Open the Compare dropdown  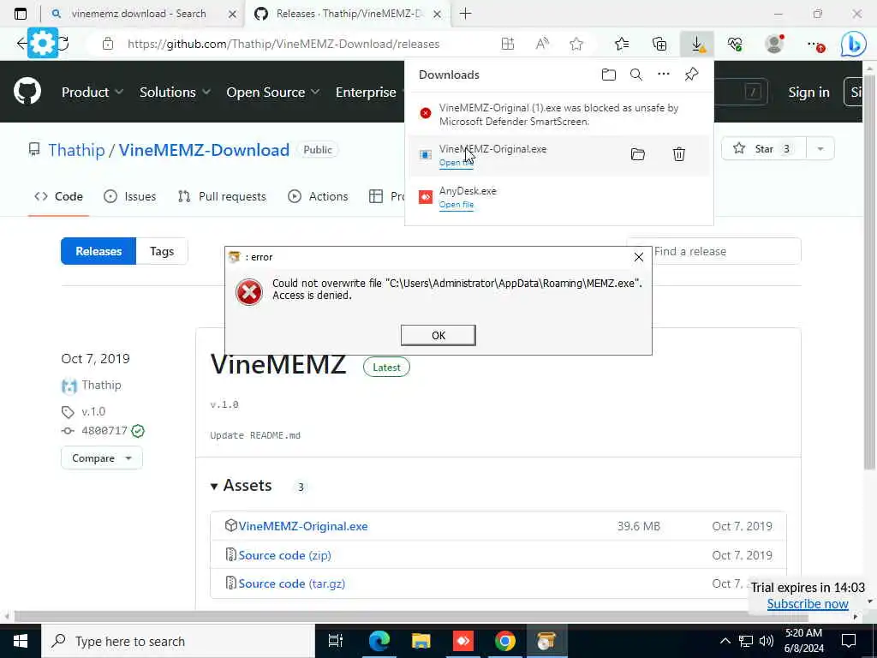(102, 458)
